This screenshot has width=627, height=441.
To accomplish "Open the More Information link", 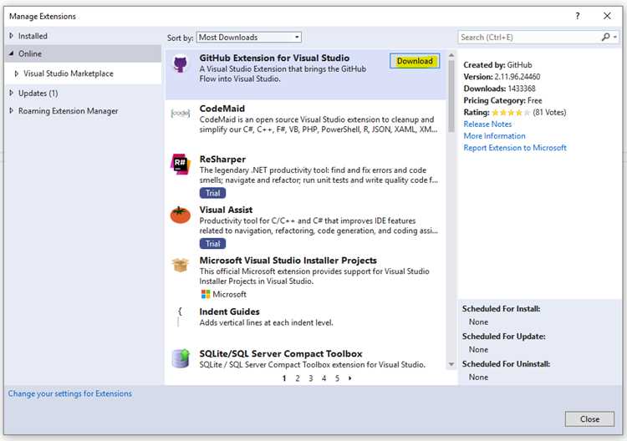I will point(494,136).
